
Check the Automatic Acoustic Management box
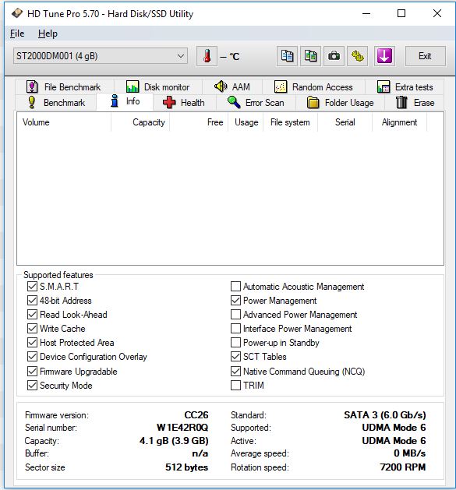235,286
